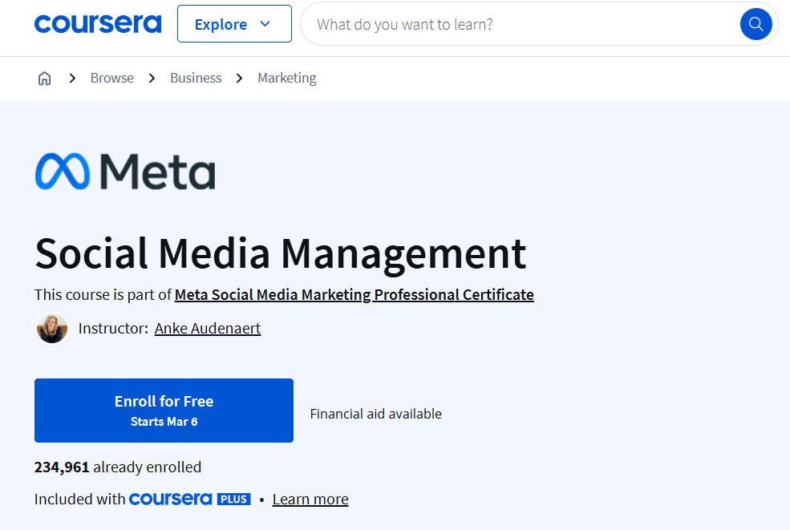
Task: View instructor Anke Audenaert's profile
Action: (x=207, y=328)
